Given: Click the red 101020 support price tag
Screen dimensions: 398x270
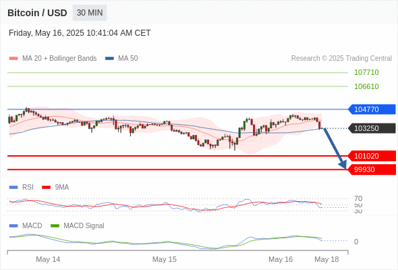Looking at the screenshot, I should (x=372, y=156).
